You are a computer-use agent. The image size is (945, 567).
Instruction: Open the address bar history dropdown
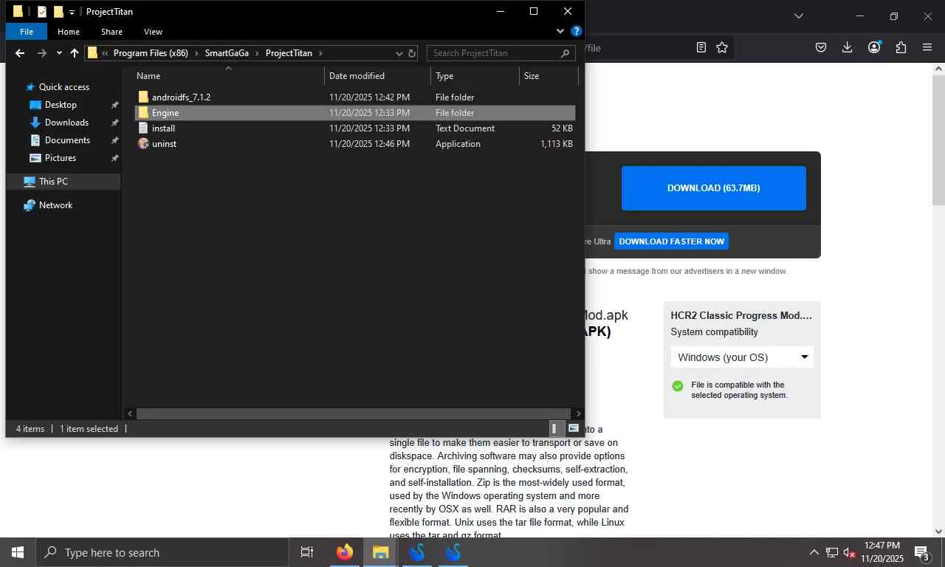click(x=399, y=53)
